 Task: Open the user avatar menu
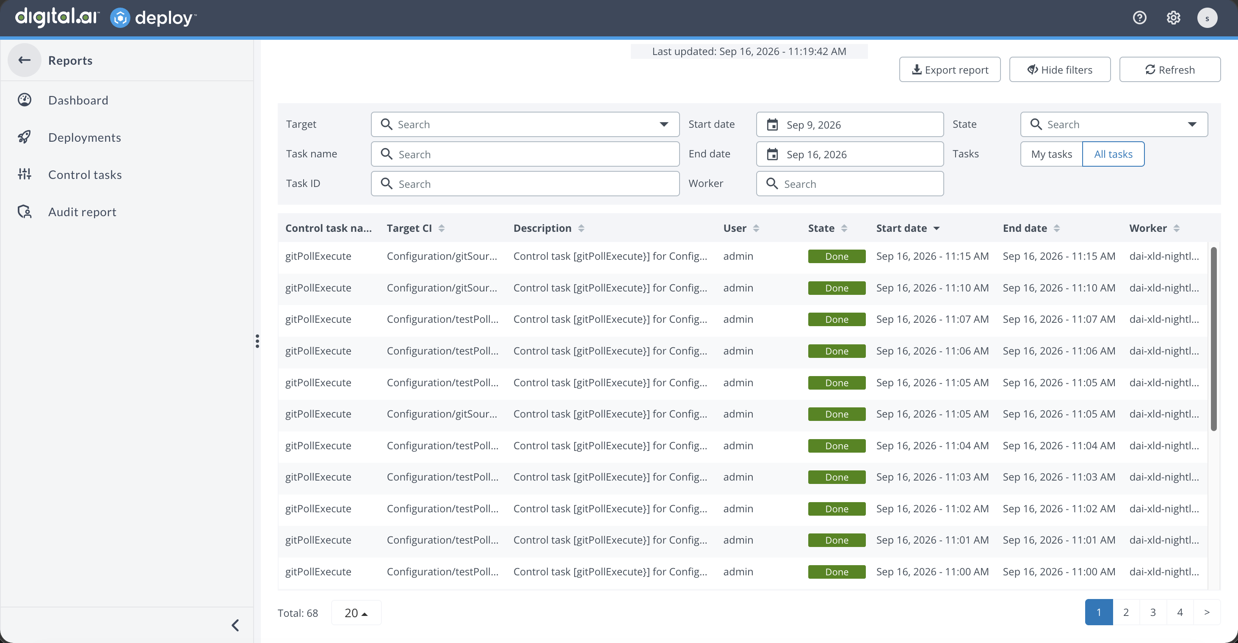[x=1207, y=18]
